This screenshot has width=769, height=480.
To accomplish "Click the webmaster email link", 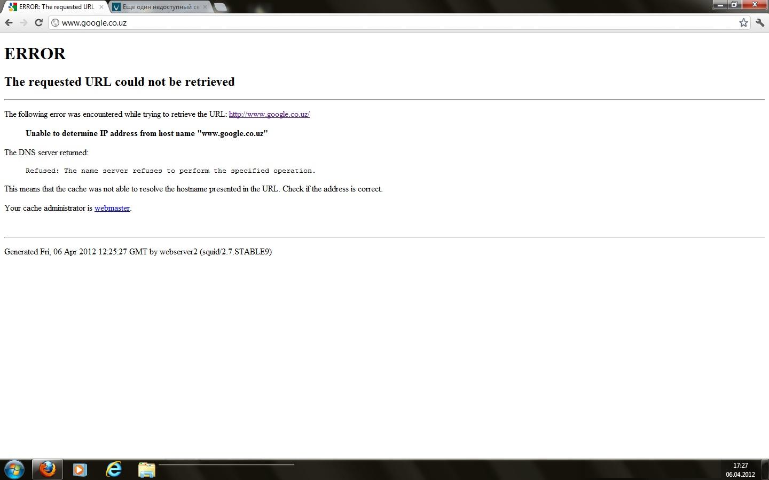I will coord(112,208).
